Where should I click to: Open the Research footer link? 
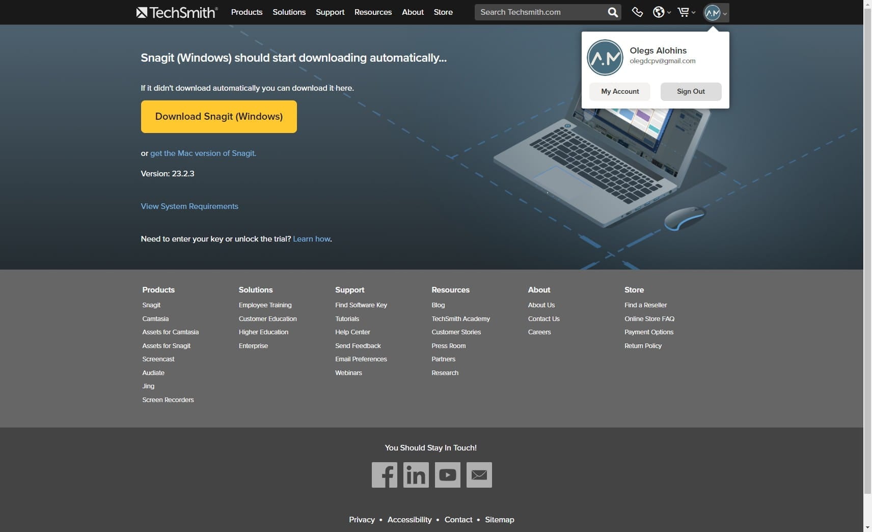point(445,373)
